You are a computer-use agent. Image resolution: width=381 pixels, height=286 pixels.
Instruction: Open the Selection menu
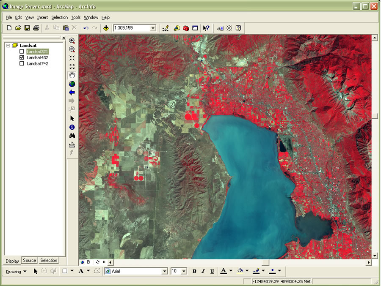click(59, 17)
